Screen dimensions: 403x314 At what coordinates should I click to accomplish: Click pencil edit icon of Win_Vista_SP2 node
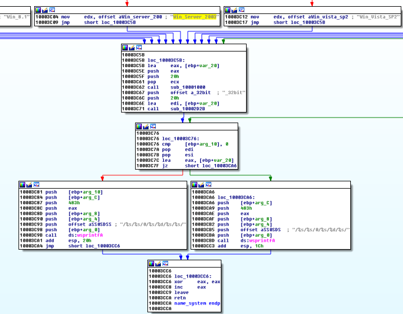pyautogui.click(x=234, y=10)
